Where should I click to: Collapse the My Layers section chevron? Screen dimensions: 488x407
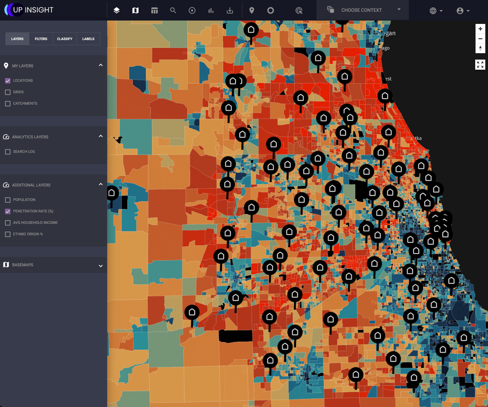point(101,65)
